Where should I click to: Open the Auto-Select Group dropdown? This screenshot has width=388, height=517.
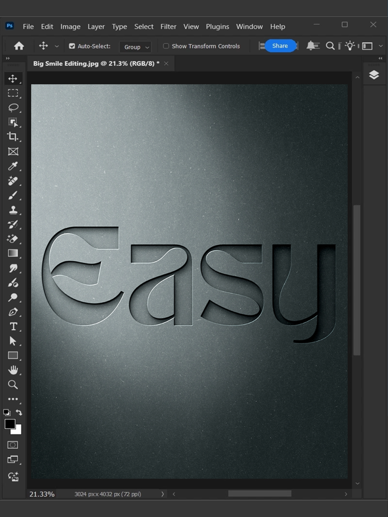tap(136, 47)
